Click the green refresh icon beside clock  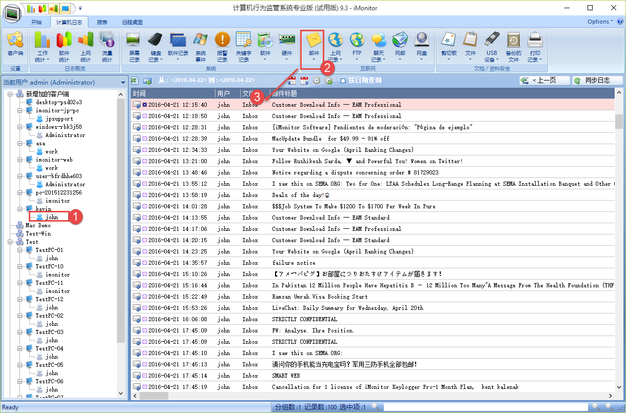coord(329,81)
